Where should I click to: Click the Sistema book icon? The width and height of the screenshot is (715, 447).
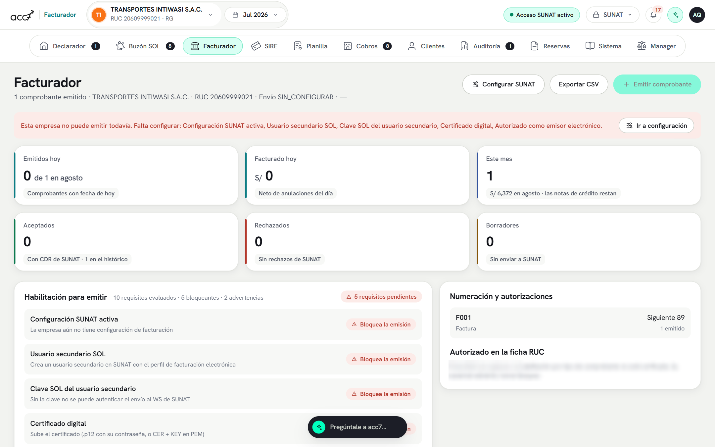(590, 46)
